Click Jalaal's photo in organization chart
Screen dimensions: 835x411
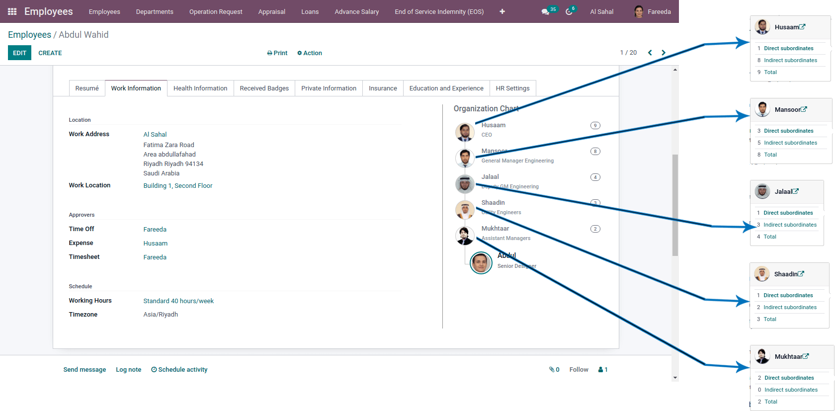click(465, 184)
